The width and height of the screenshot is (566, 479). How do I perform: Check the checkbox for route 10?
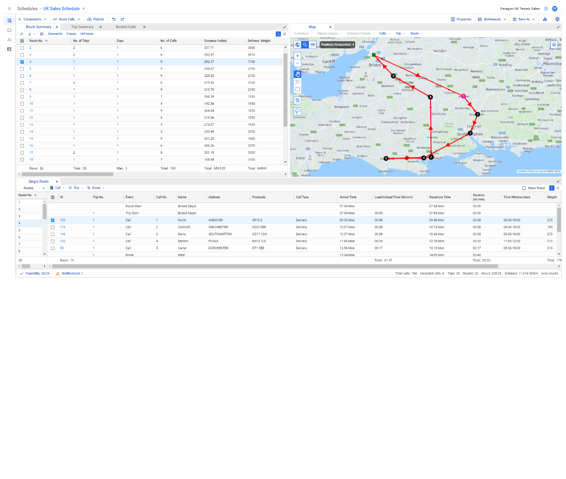click(x=22, y=104)
